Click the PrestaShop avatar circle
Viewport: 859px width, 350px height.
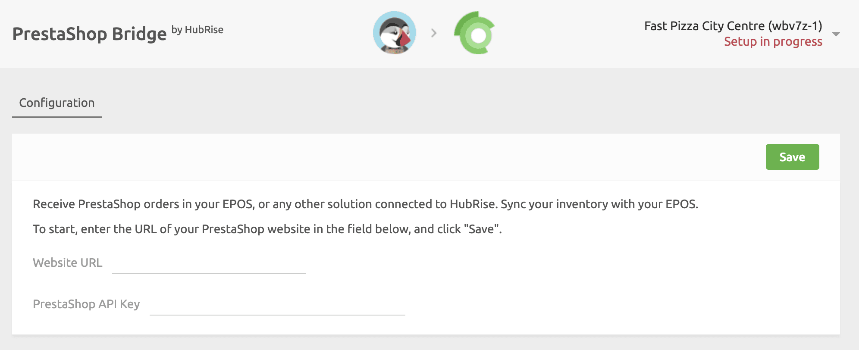click(394, 33)
